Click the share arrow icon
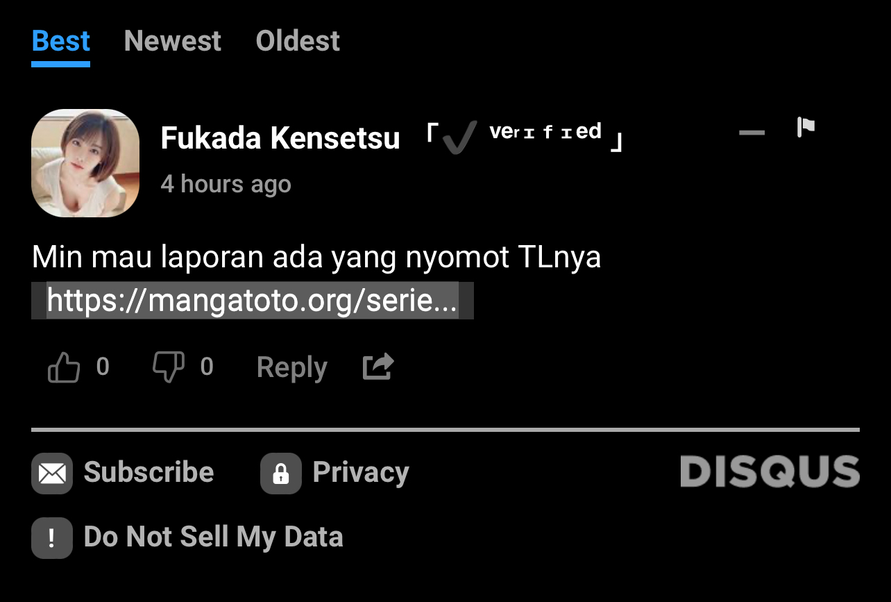891x602 pixels. [378, 367]
